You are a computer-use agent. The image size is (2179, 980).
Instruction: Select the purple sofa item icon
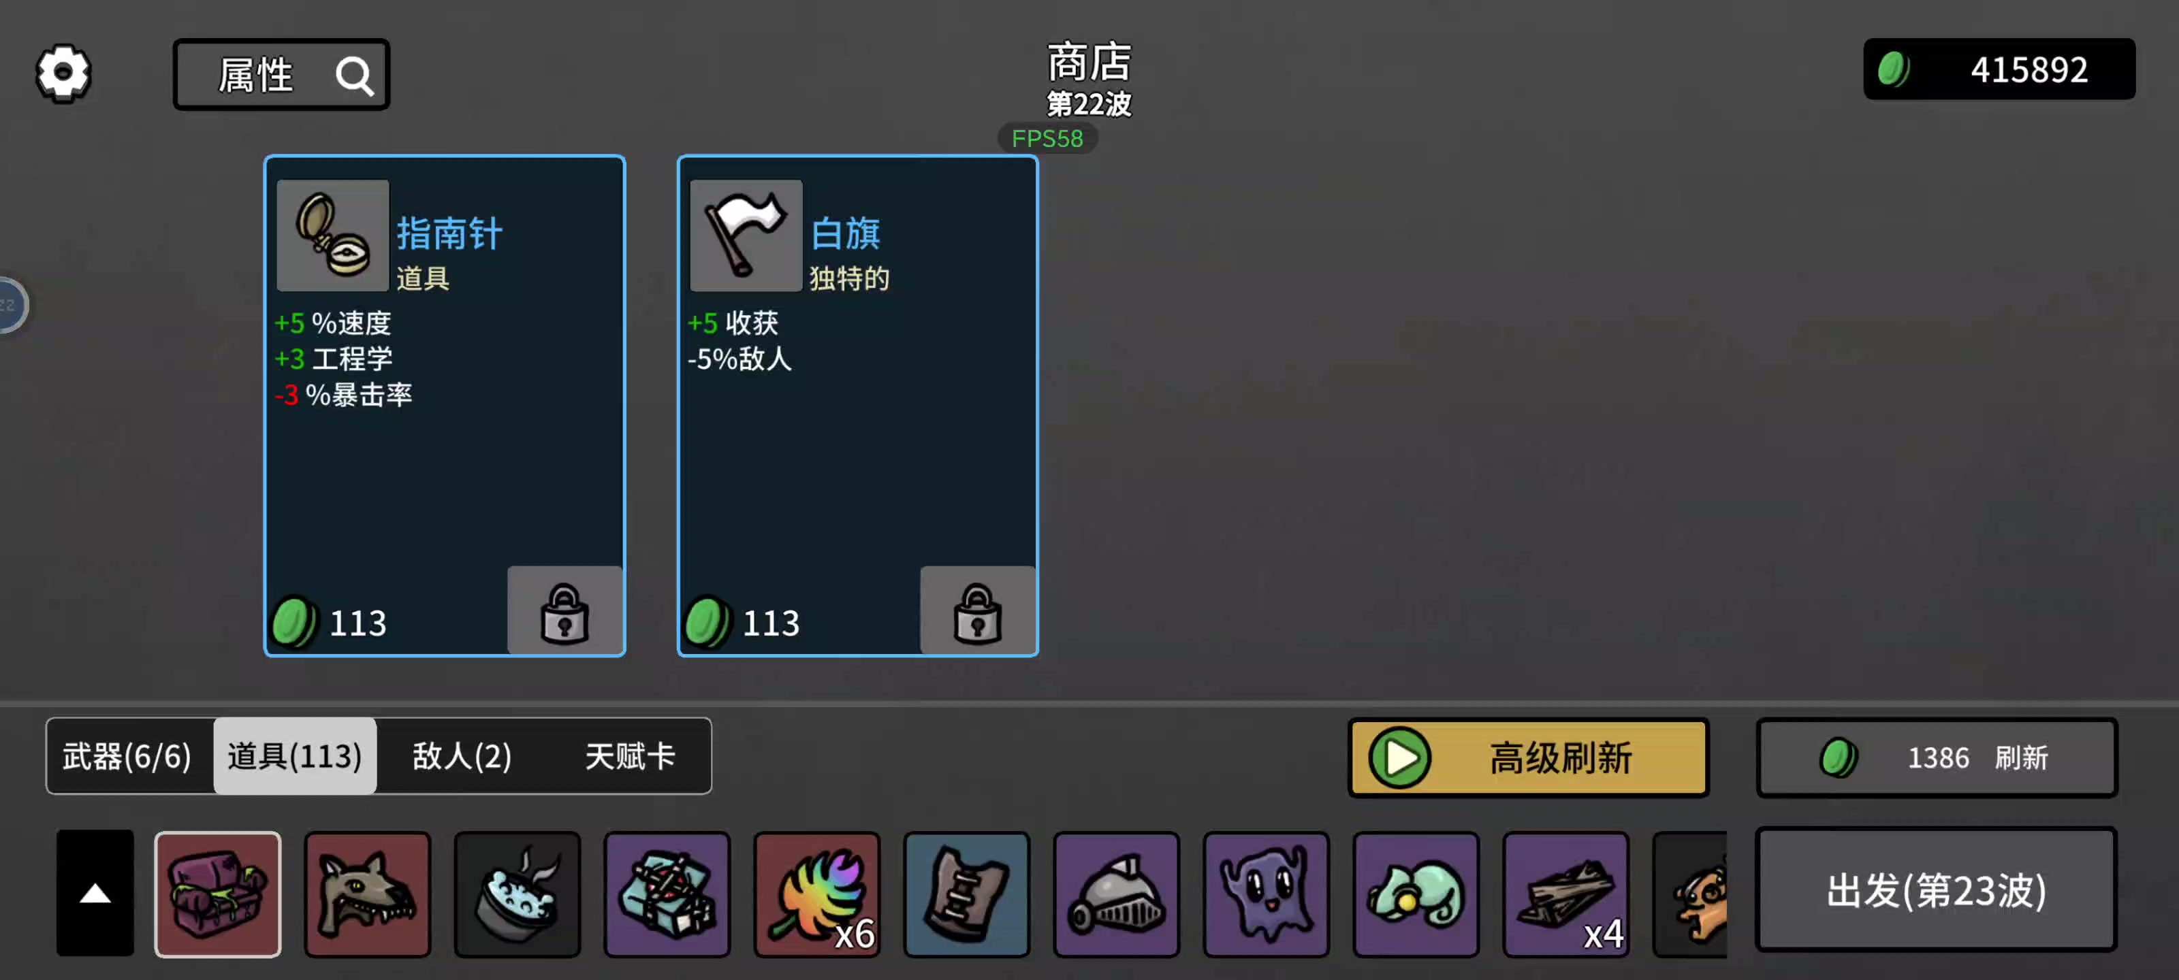217,894
